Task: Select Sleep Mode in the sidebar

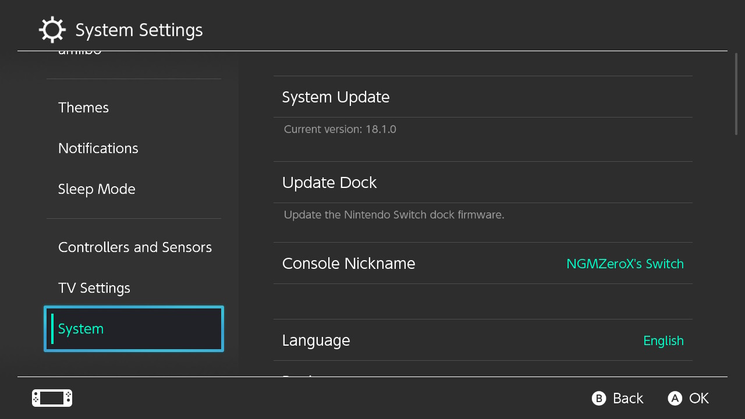Action: [x=134, y=189]
